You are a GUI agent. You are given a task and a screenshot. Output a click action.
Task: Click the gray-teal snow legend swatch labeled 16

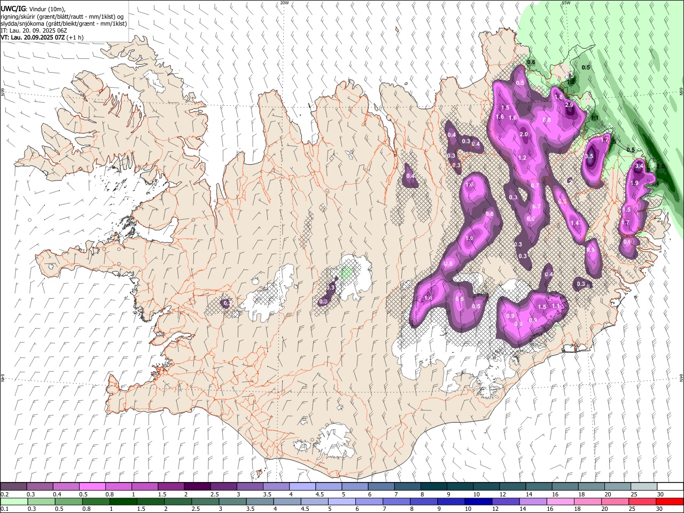[x=565, y=487]
